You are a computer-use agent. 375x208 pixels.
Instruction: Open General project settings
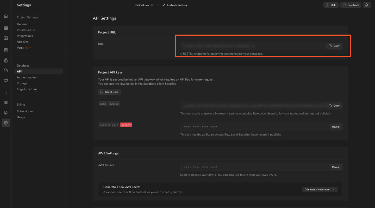(x=22, y=24)
